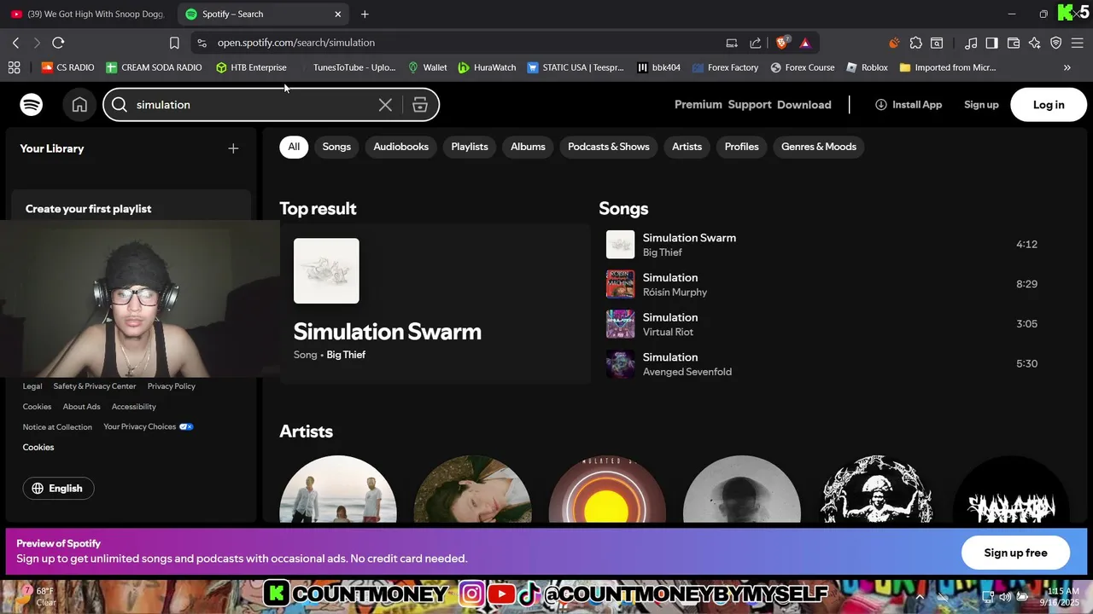Image resolution: width=1093 pixels, height=614 pixels.
Task: Open Simulation Swarm top result album art
Action: pyautogui.click(x=326, y=270)
